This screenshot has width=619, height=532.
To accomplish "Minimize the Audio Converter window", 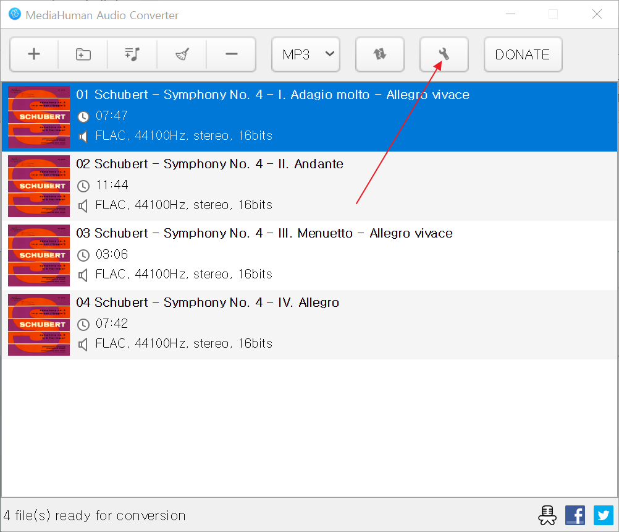I will point(511,14).
